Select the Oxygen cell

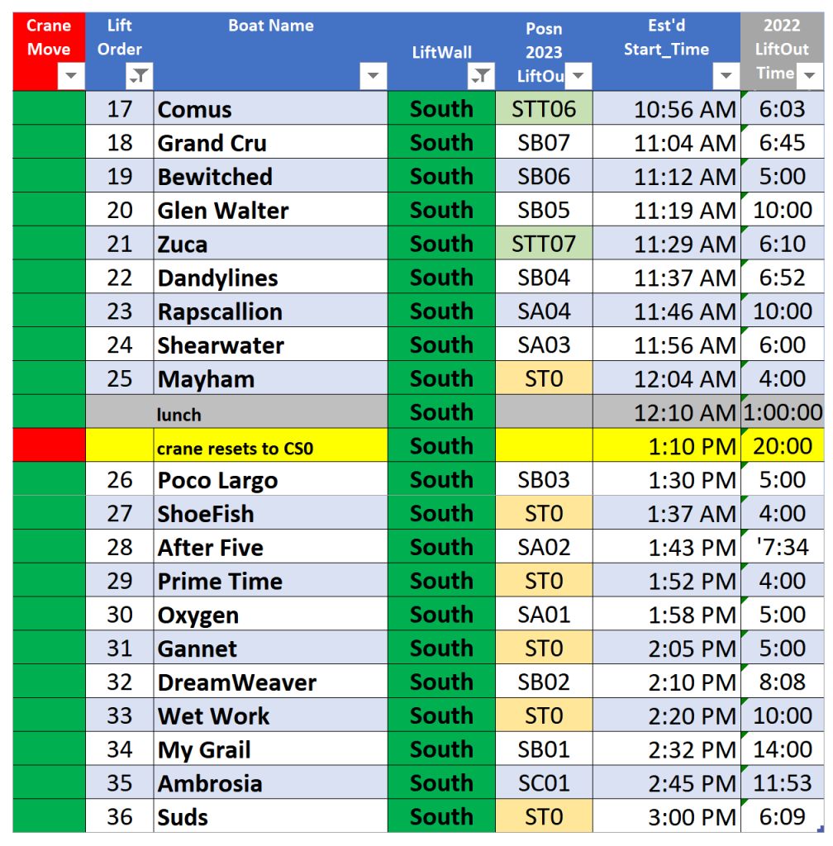270,614
